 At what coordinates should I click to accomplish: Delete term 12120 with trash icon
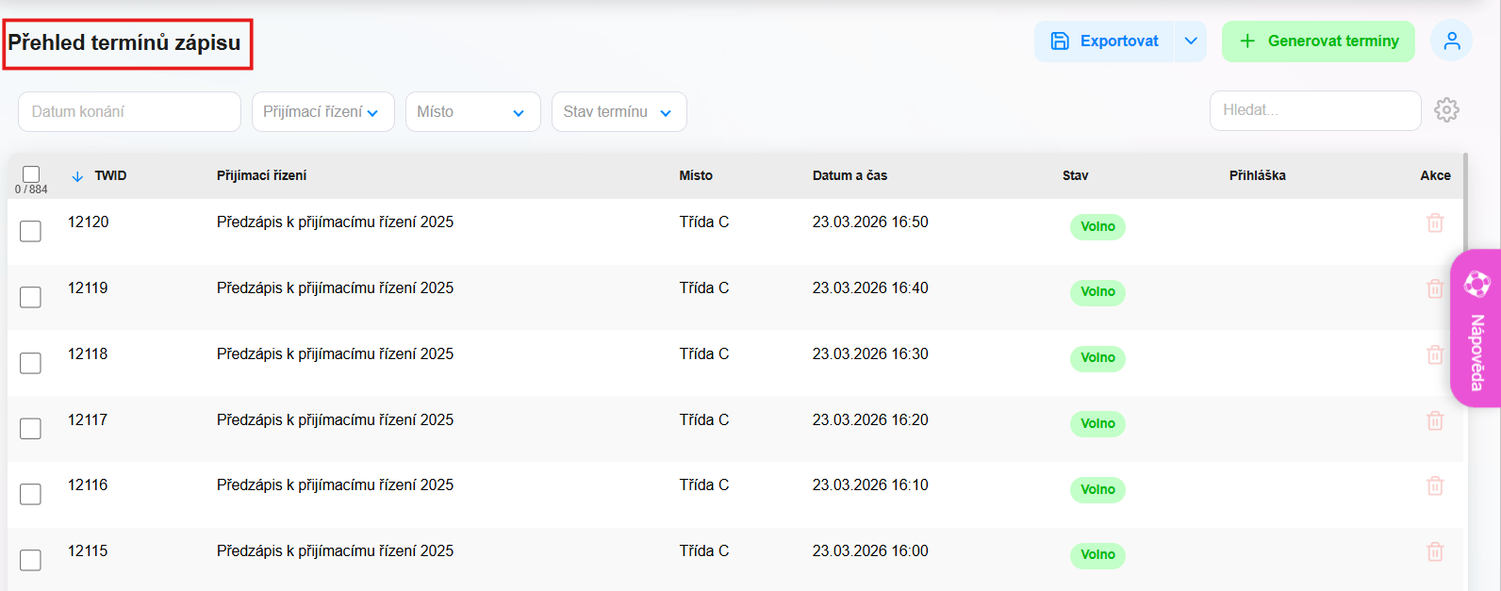(x=1435, y=223)
